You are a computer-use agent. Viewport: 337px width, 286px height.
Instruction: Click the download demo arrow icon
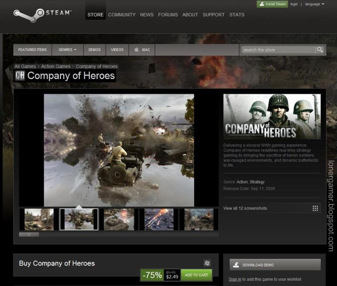click(x=236, y=265)
